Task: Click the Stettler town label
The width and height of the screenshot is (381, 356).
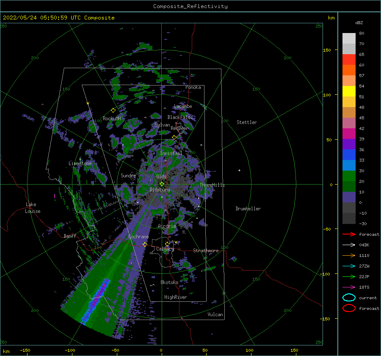Action: [247, 122]
